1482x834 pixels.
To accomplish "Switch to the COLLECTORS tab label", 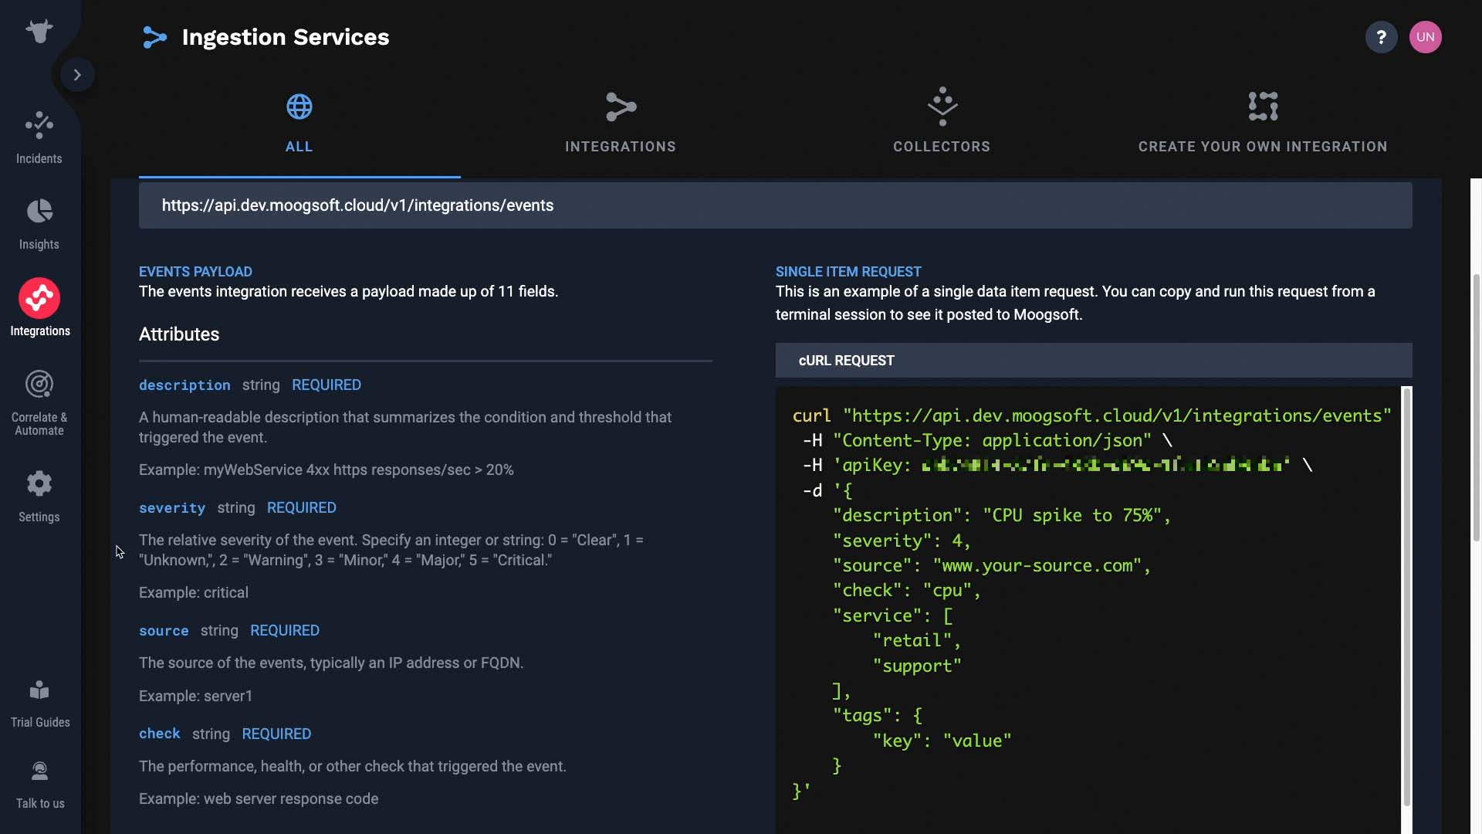I will (x=942, y=147).
